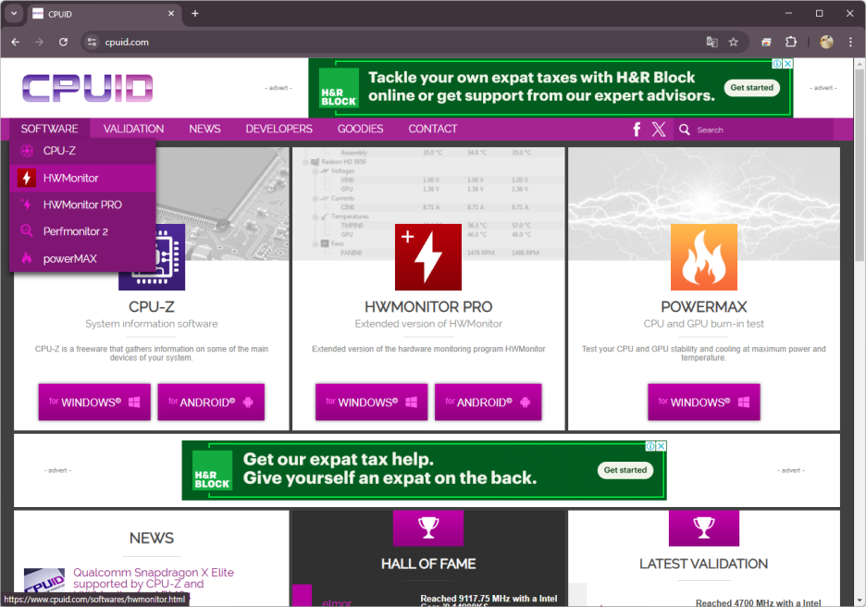Click the NEWS section heading

(152, 538)
